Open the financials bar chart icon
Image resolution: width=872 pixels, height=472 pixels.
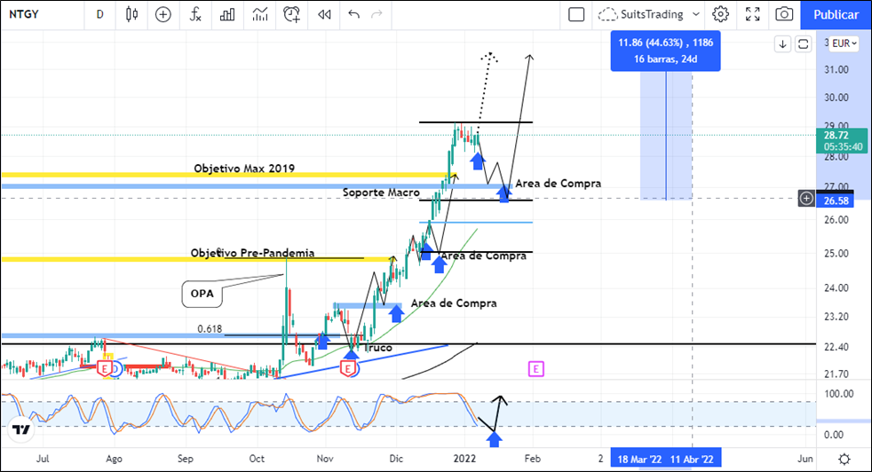[x=227, y=14]
